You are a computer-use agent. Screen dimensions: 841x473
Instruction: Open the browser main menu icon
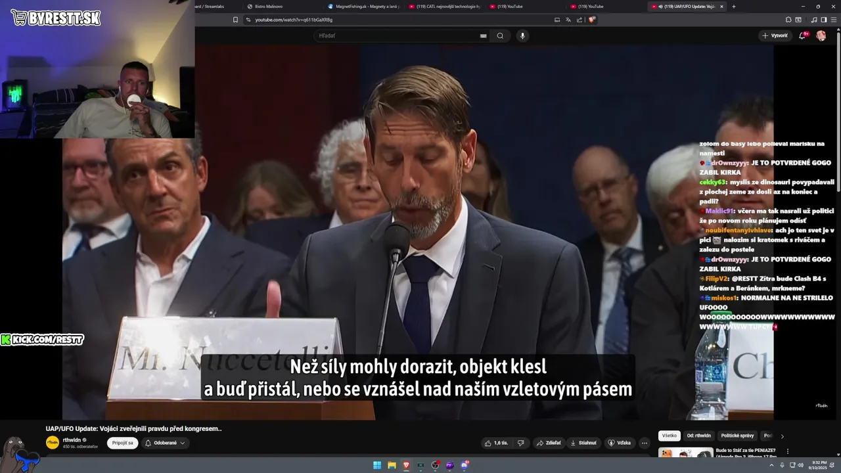point(833,20)
